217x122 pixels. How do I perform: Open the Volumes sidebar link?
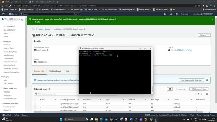click(7, 92)
